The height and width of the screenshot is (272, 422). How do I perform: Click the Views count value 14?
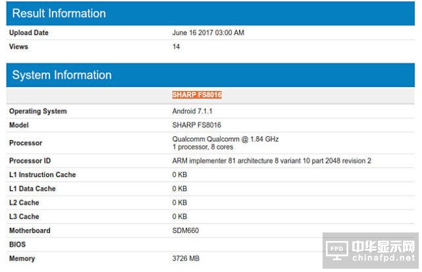176,47
